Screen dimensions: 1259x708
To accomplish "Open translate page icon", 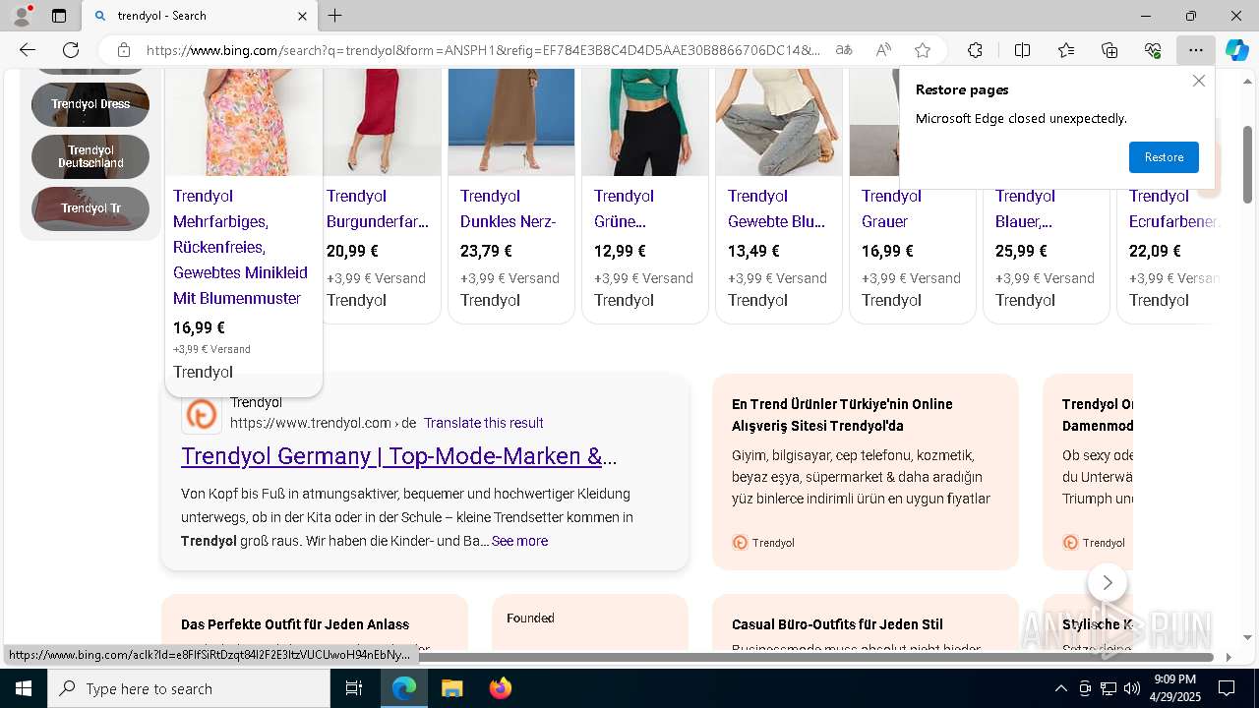I will 844,50.
